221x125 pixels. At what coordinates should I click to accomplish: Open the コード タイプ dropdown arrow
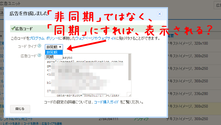click(x=60, y=47)
